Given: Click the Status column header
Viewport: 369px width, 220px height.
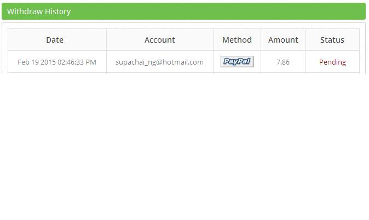Looking at the screenshot, I should click(x=332, y=39).
